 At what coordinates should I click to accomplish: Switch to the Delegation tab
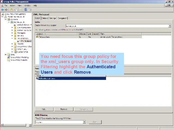[x=62, y=18]
